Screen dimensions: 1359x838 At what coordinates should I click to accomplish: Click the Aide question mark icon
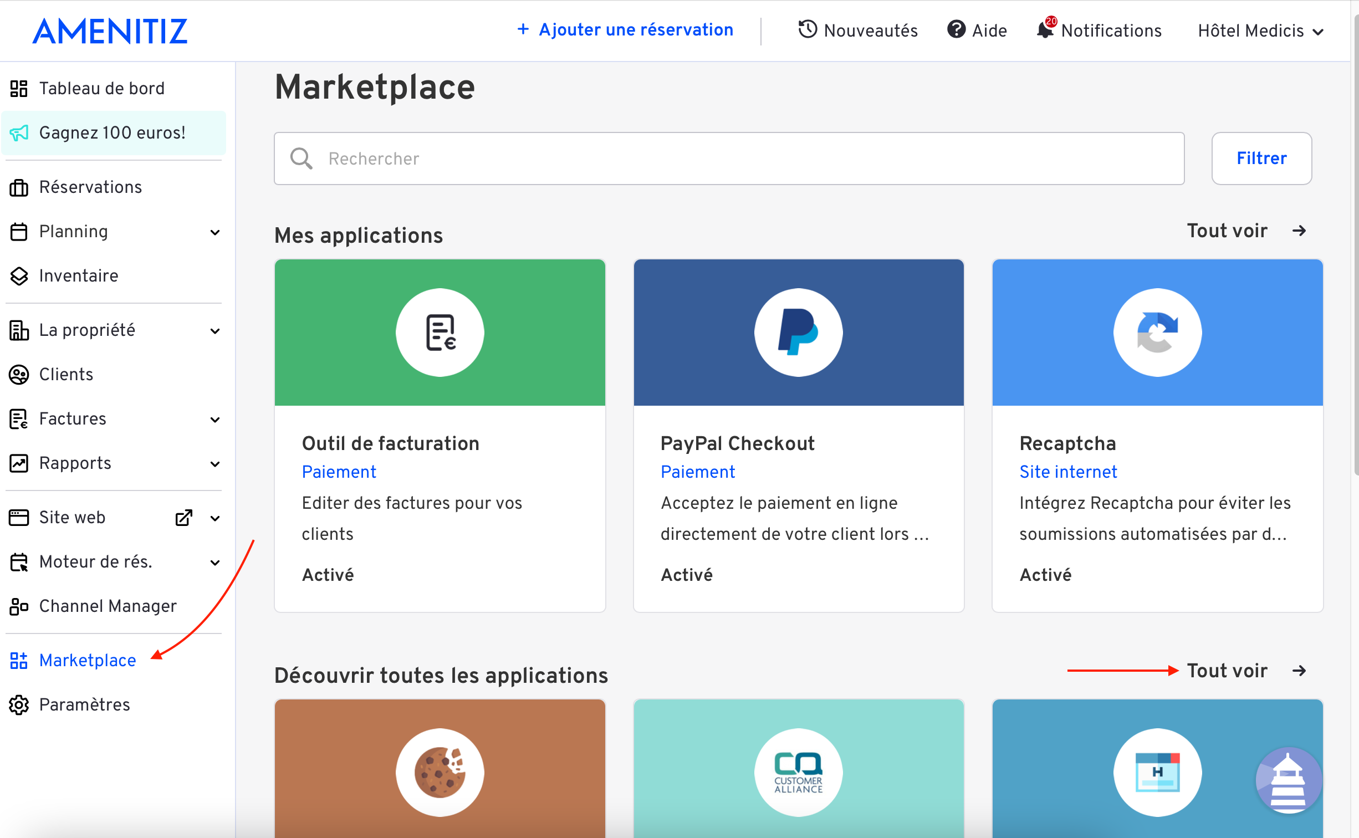point(956,29)
